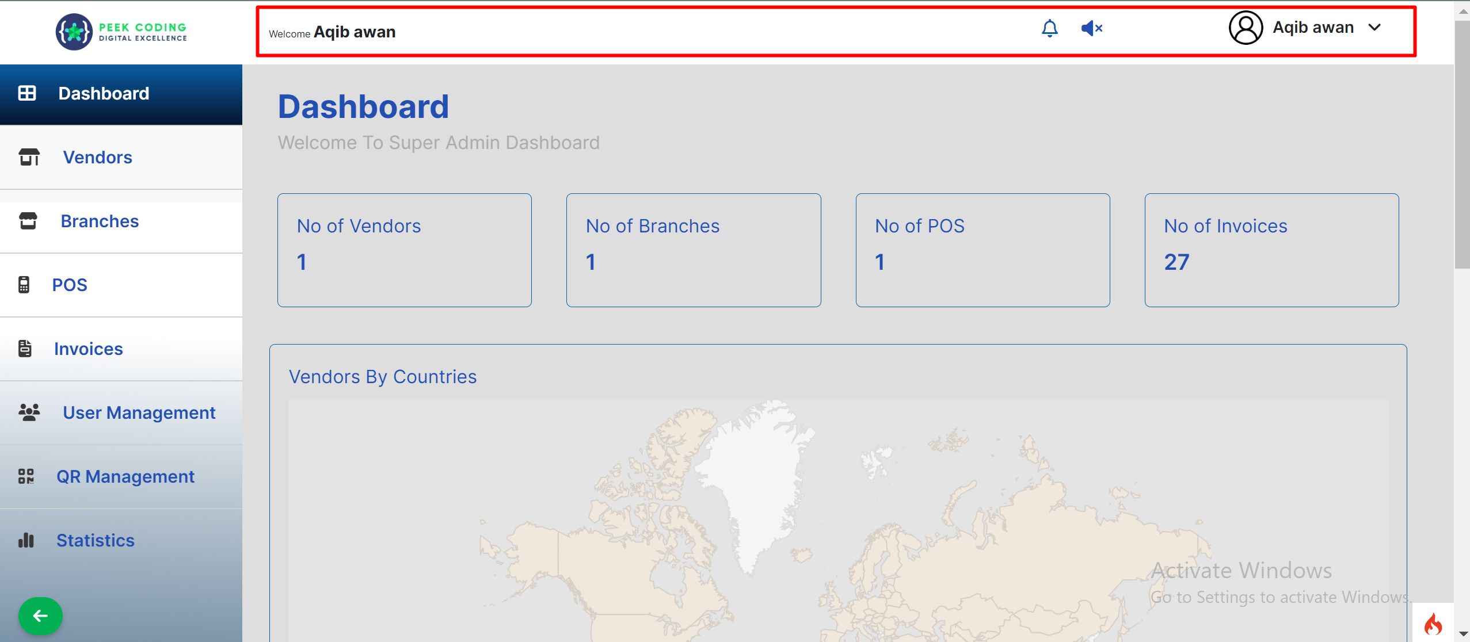Image resolution: width=1470 pixels, height=642 pixels.
Task: Click the Statistics bar chart icon
Action: pyautogui.click(x=26, y=540)
